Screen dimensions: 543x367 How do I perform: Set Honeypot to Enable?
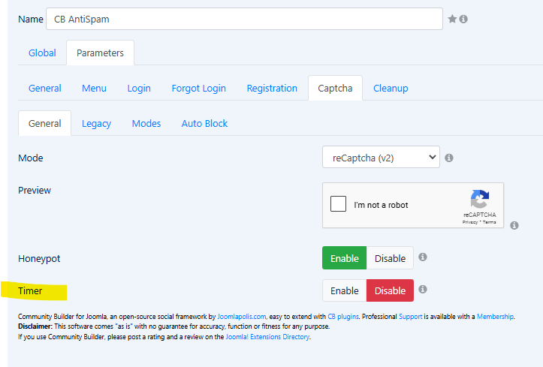[344, 258]
